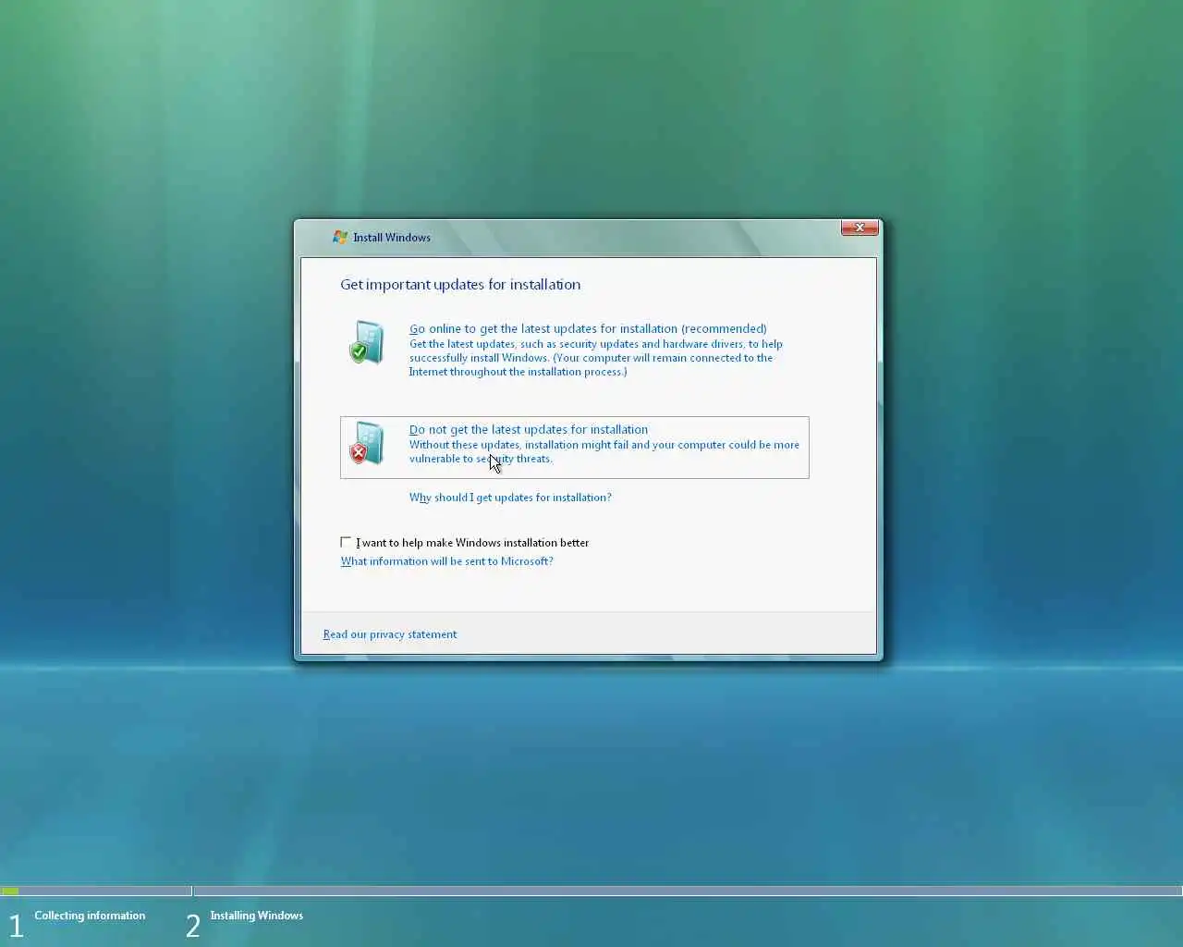Open Read our privacy statement link

click(390, 634)
